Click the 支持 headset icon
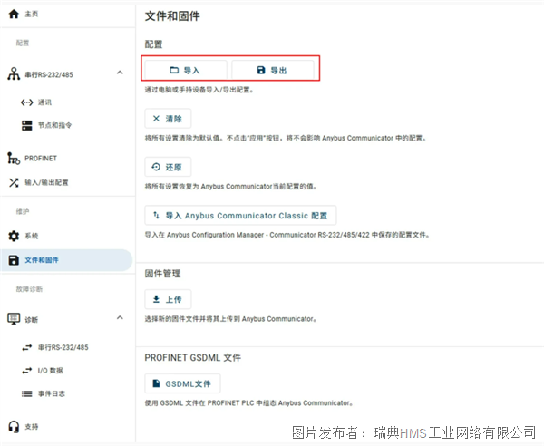Viewport: 544px width, 446px height. pyautogui.click(x=14, y=427)
